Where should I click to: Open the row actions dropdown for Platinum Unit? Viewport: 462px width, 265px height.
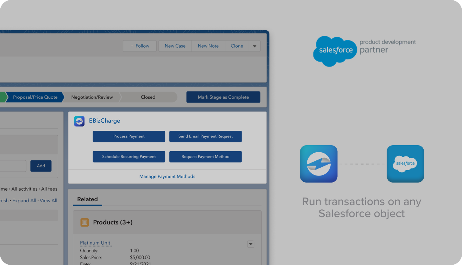point(251,244)
